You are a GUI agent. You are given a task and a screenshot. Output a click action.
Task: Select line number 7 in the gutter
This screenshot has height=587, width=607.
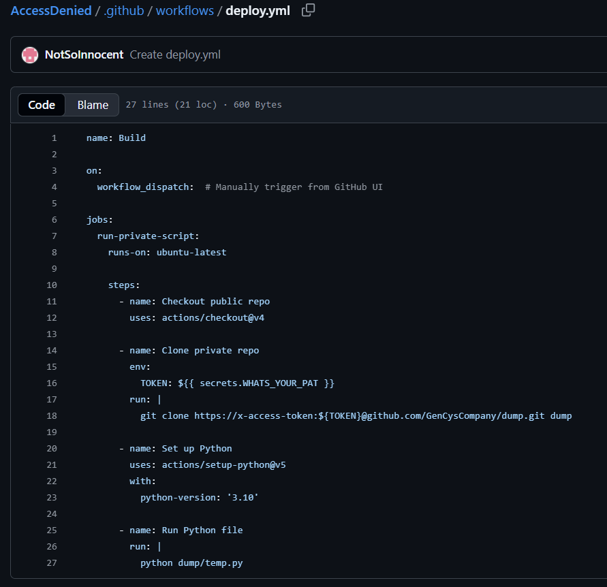coord(54,236)
